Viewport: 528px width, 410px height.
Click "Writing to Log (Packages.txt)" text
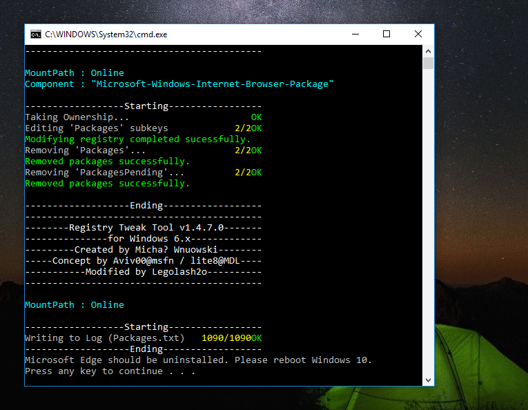[x=105, y=338]
